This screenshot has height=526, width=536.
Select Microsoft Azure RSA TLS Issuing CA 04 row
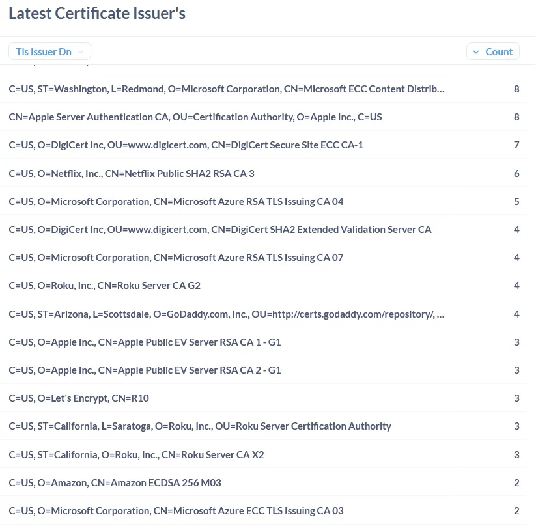coord(263,201)
